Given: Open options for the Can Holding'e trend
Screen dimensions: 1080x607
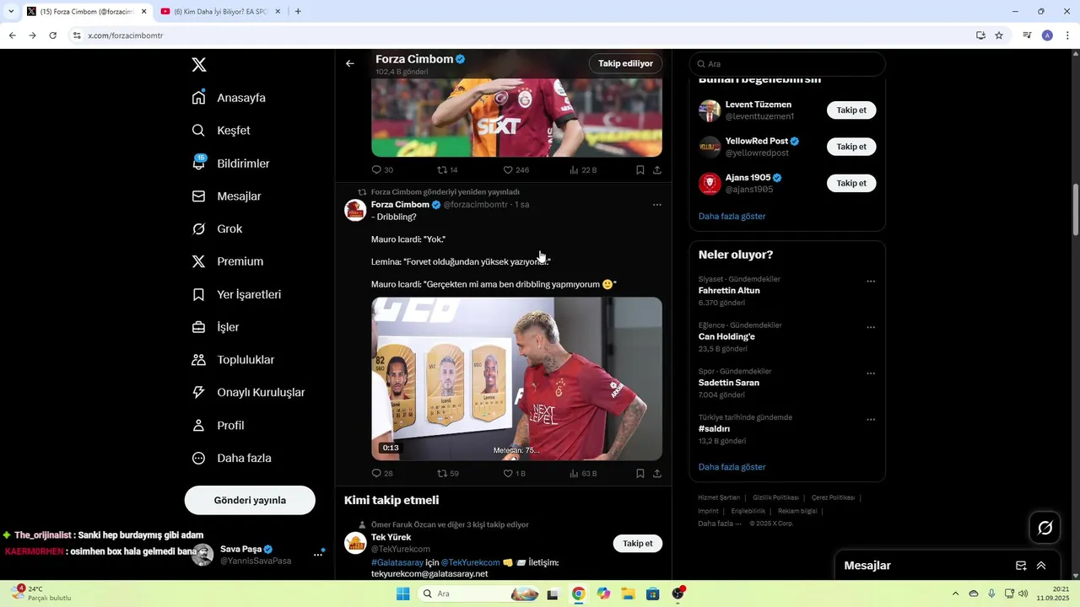Looking at the screenshot, I should coord(871,328).
